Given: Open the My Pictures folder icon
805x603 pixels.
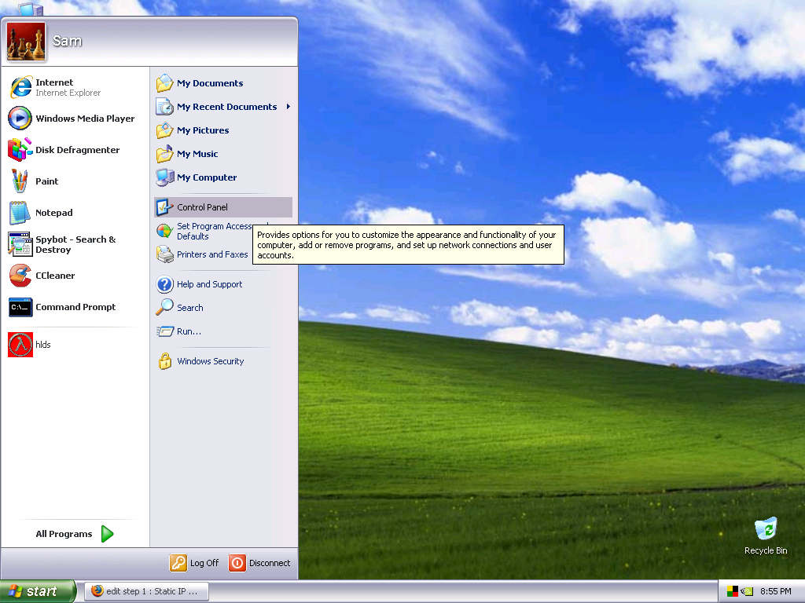Looking at the screenshot, I should [x=165, y=130].
